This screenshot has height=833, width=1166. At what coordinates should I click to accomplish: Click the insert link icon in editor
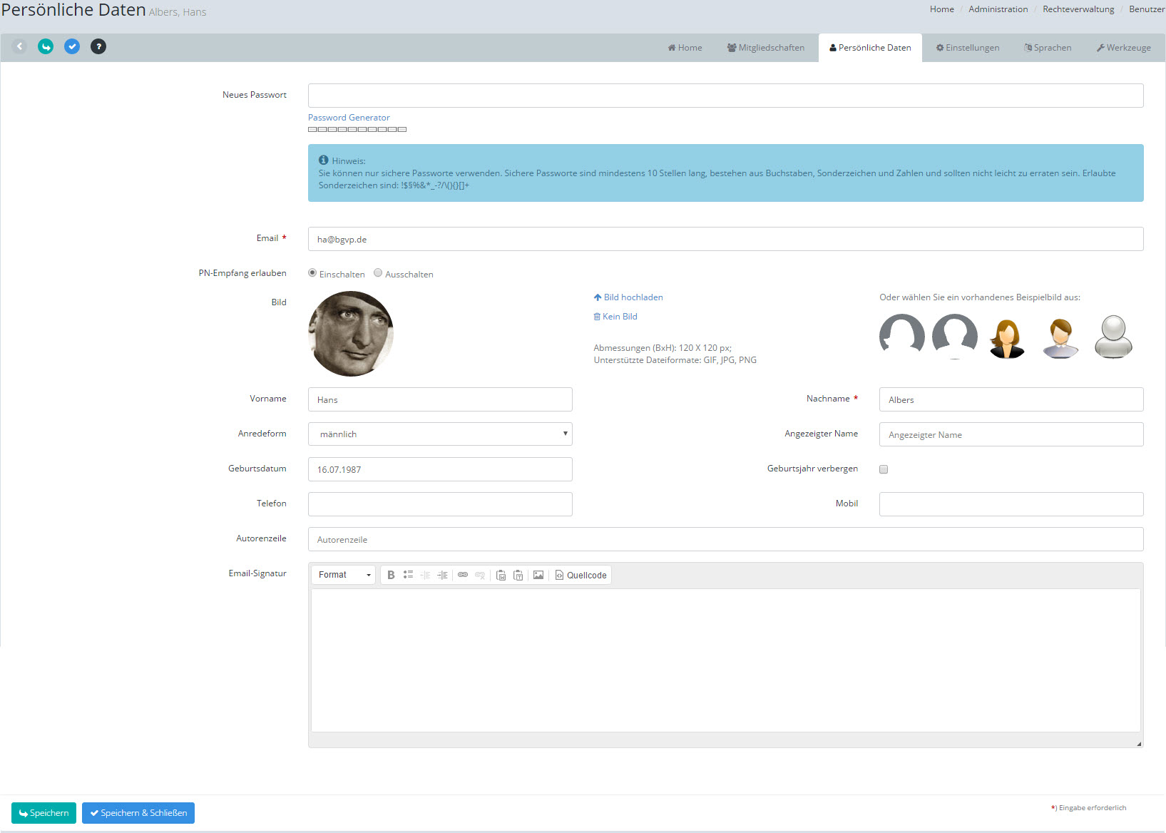coord(463,575)
